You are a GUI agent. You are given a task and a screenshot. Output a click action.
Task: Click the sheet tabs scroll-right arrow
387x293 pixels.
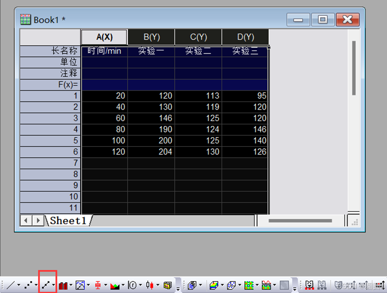pos(38,220)
